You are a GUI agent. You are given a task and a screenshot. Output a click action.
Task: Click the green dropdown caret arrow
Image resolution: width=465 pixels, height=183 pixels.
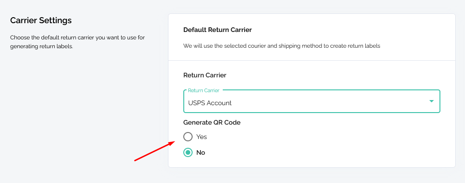(x=432, y=101)
